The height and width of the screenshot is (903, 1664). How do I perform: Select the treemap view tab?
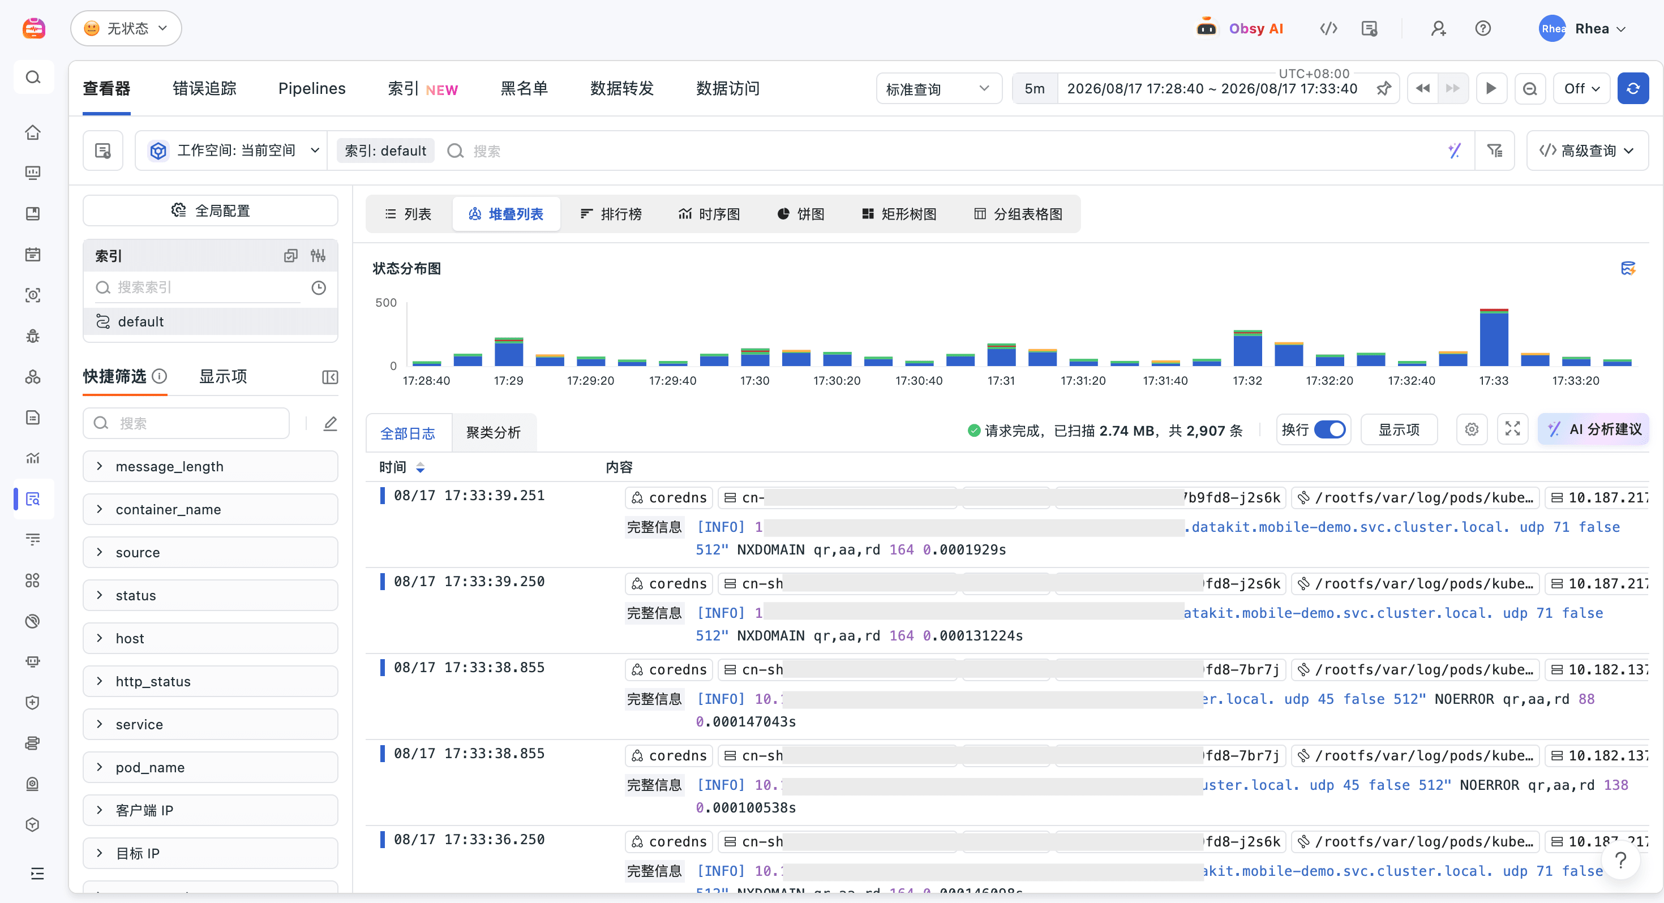click(899, 214)
